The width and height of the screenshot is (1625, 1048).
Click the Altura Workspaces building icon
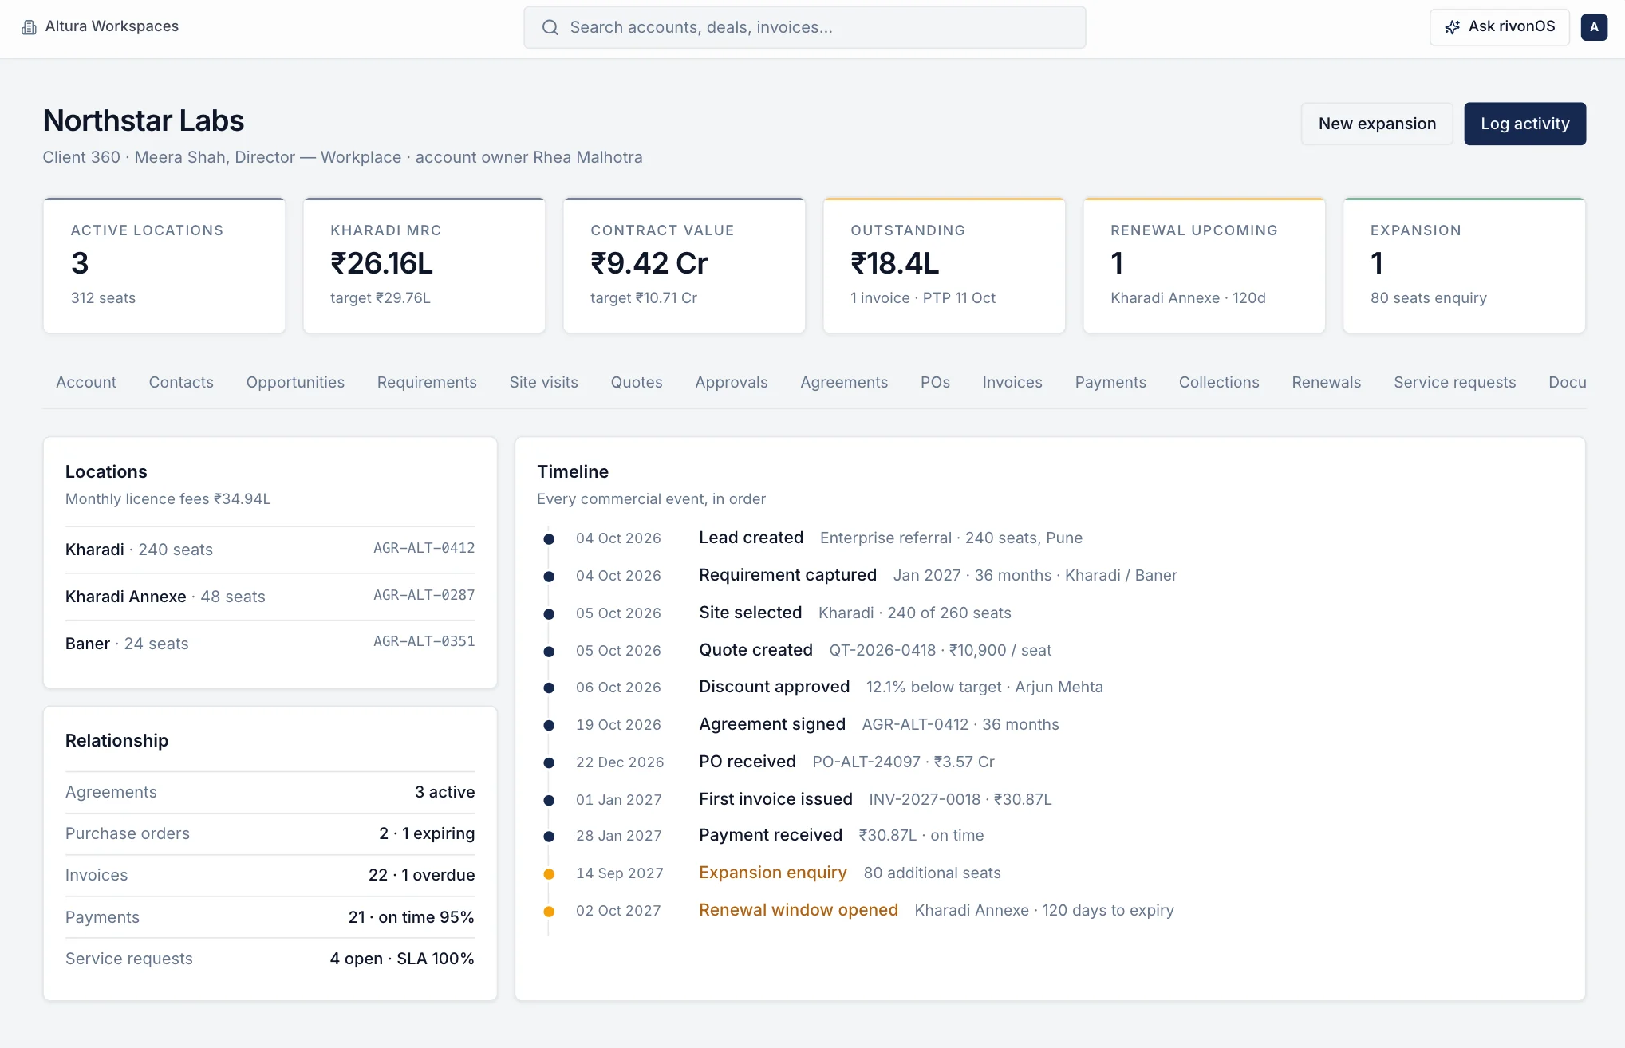pos(29,27)
